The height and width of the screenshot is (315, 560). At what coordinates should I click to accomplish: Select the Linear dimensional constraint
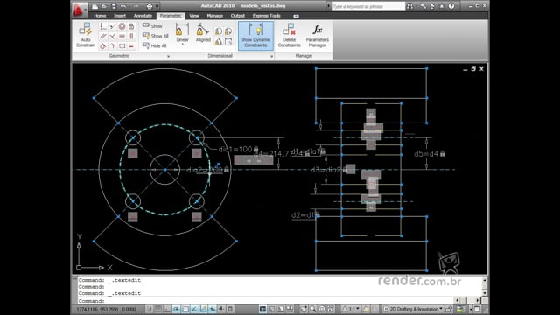point(182,33)
